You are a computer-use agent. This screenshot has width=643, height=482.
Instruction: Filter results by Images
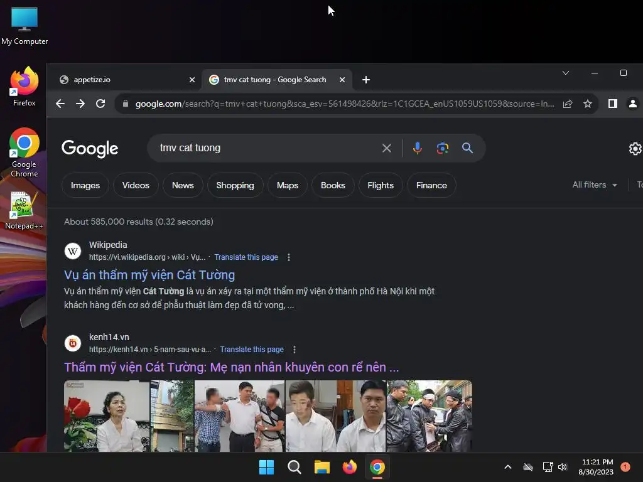click(x=85, y=185)
